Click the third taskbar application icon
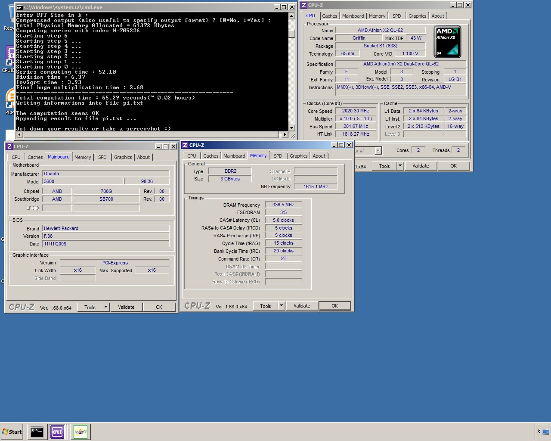The width and height of the screenshot is (551, 441). tap(80, 432)
